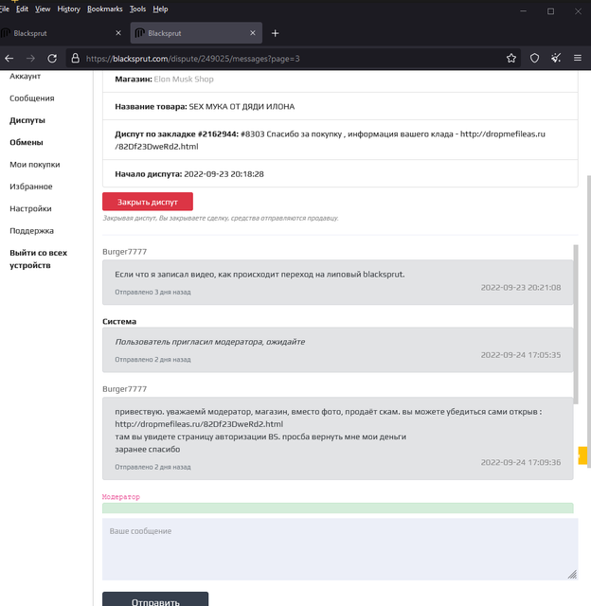
Task: Click the padlock site security icon
Action: click(76, 59)
